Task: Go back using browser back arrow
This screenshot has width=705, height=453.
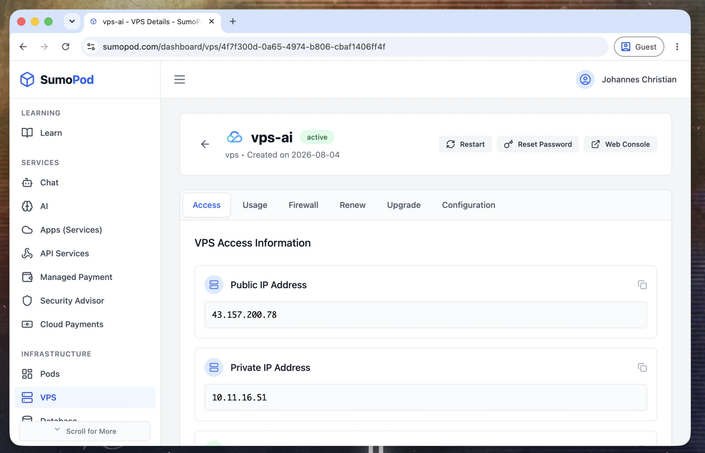Action: coord(23,47)
